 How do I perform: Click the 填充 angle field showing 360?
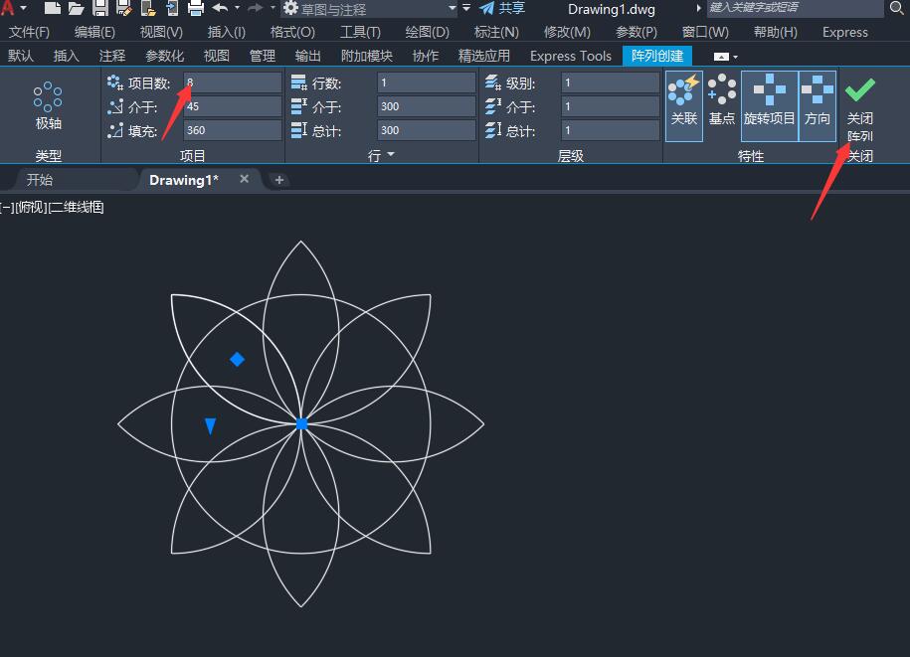[x=232, y=130]
